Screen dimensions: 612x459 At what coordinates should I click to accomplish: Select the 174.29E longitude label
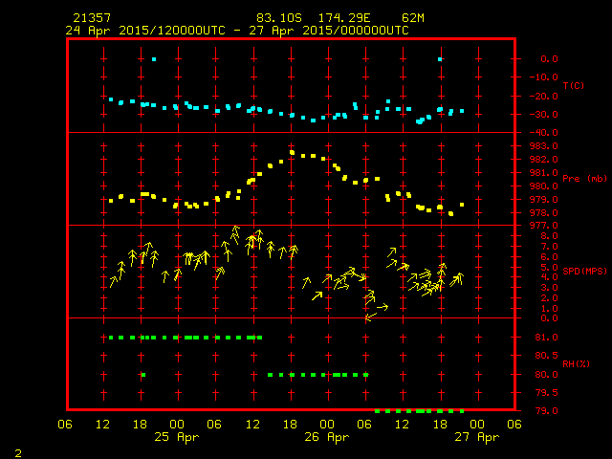[344, 18]
